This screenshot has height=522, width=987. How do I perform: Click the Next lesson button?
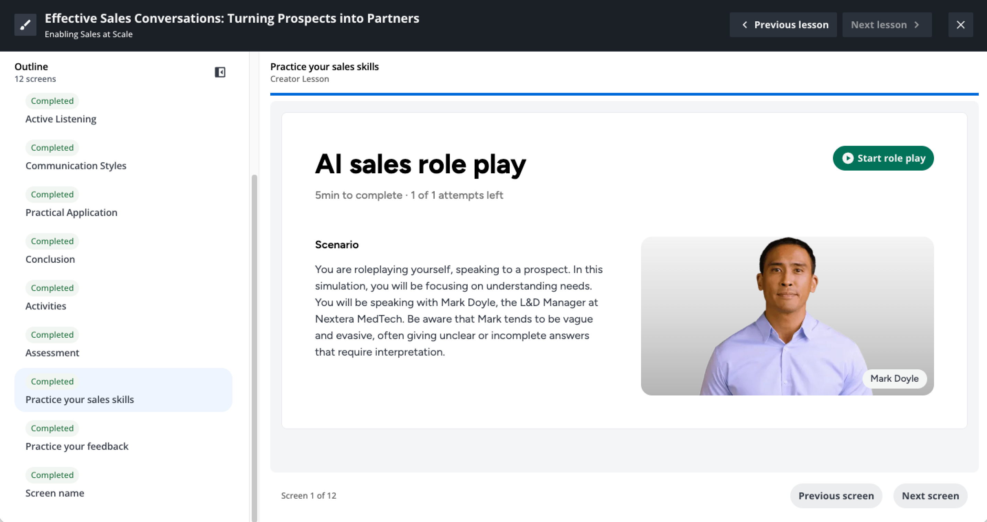tap(887, 25)
